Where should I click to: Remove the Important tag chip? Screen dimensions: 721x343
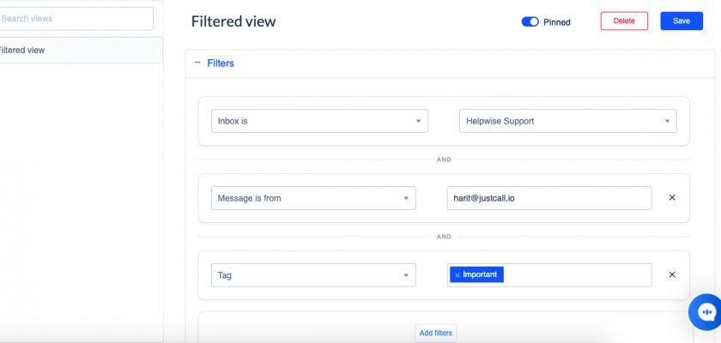click(x=457, y=275)
